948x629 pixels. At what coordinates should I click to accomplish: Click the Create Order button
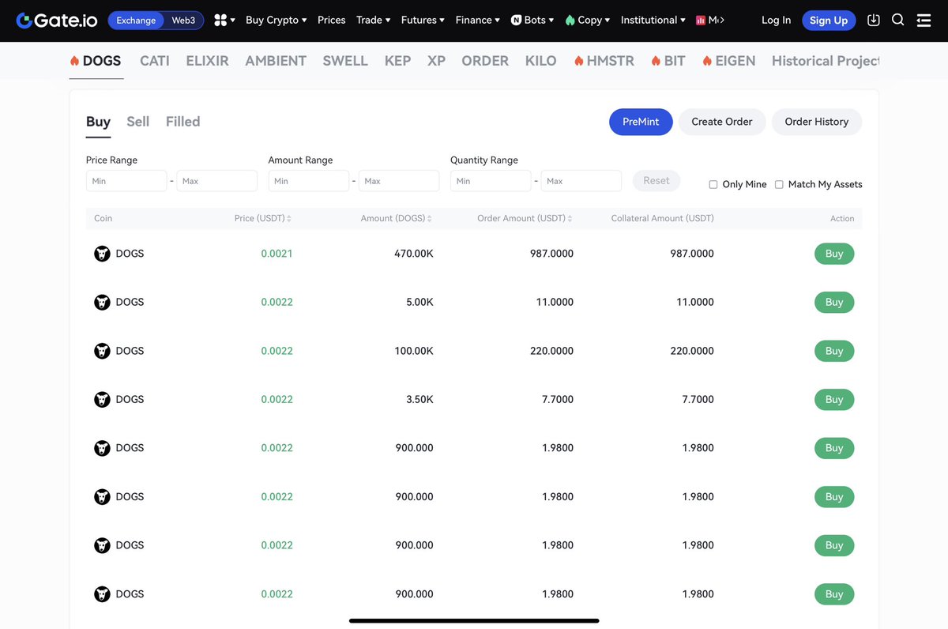point(722,122)
